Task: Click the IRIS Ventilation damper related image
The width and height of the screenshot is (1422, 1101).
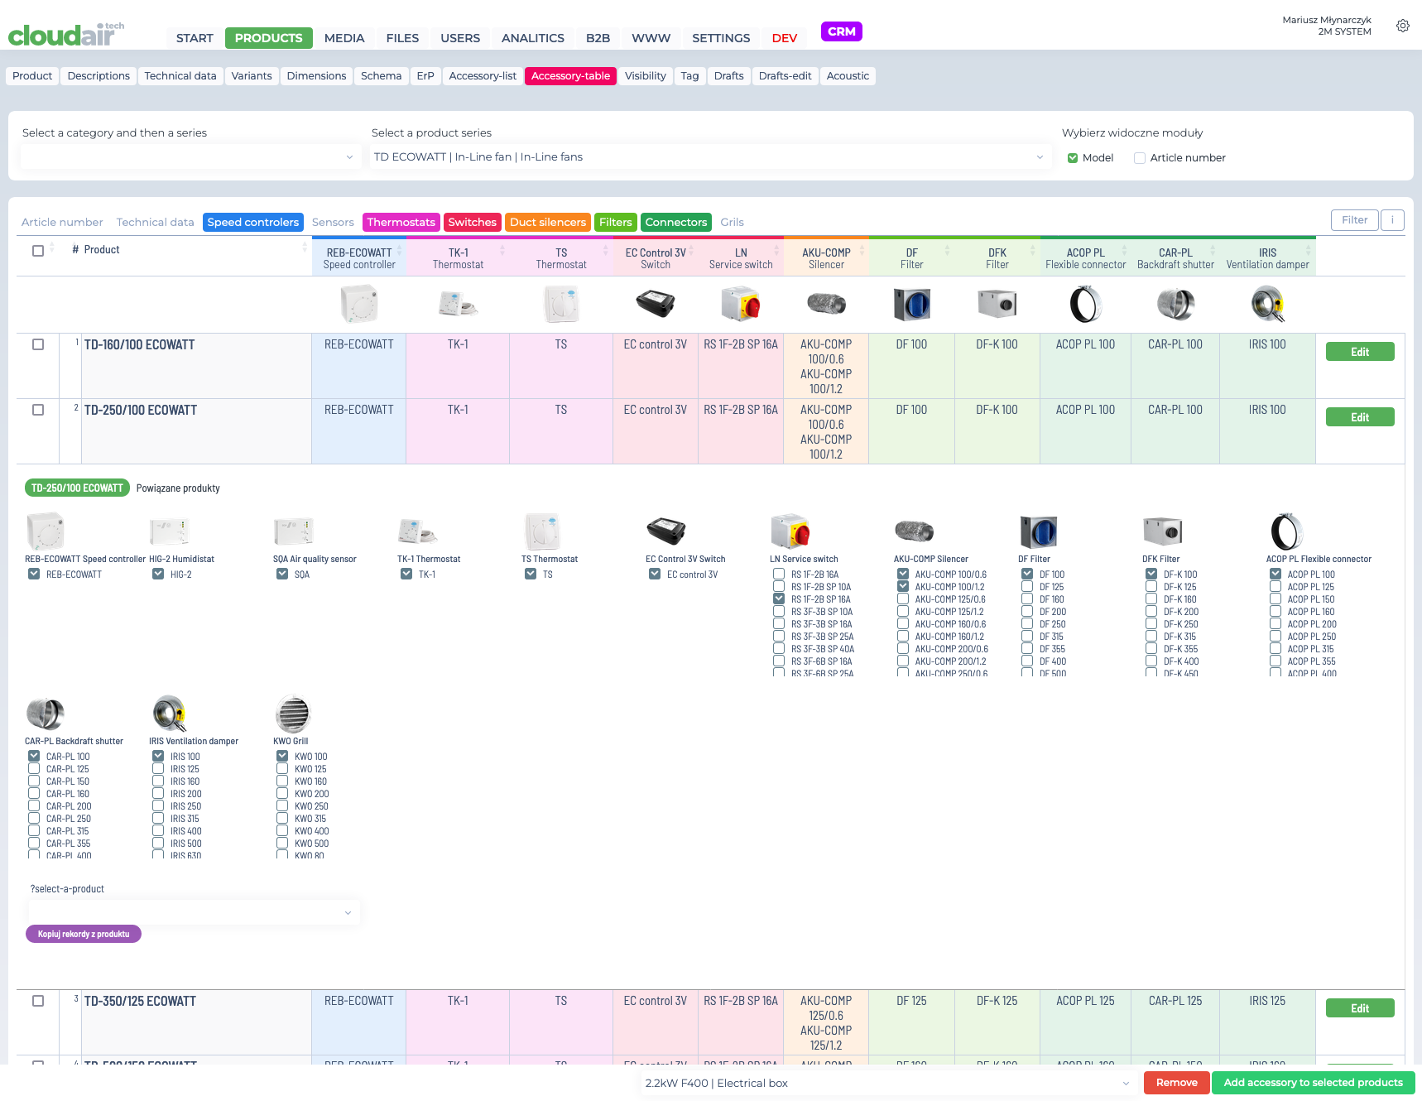Action: click(x=170, y=714)
